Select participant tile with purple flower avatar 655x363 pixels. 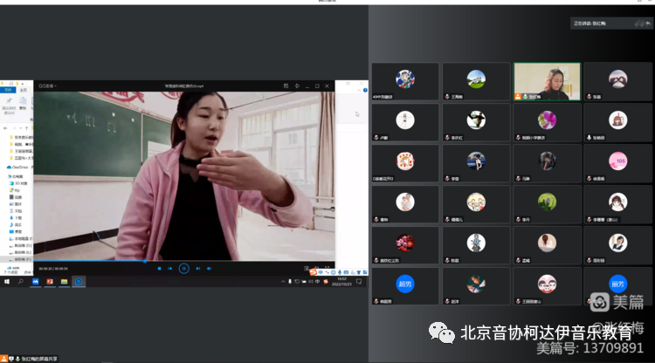[x=548, y=123]
